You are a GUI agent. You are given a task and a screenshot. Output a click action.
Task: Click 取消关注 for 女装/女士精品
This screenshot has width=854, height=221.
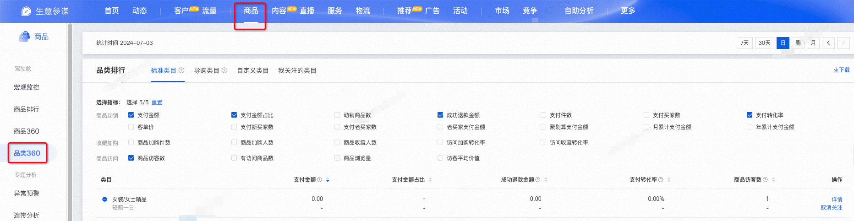pyautogui.click(x=832, y=208)
